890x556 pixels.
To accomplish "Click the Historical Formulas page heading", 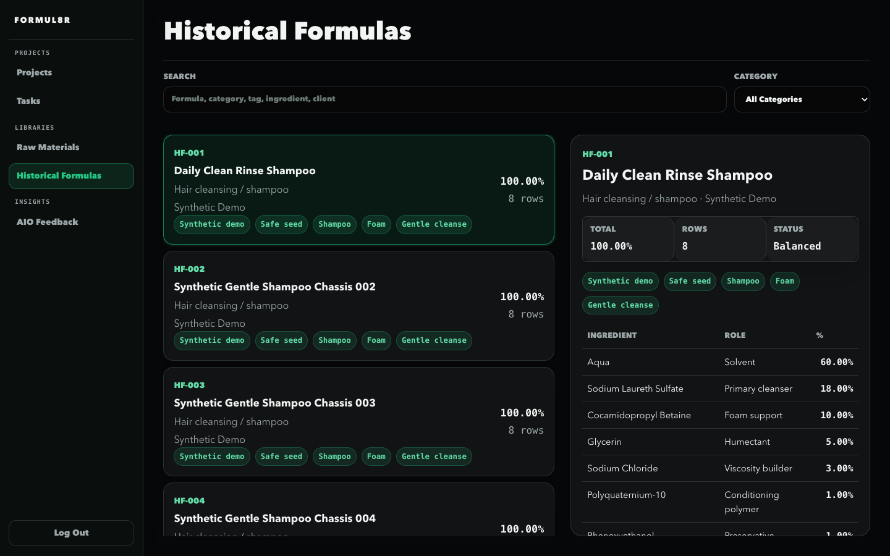I will click(x=287, y=31).
